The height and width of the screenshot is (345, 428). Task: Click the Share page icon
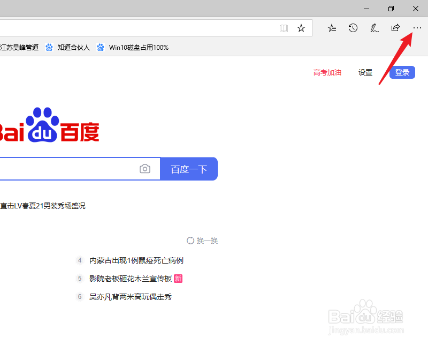[395, 28]
